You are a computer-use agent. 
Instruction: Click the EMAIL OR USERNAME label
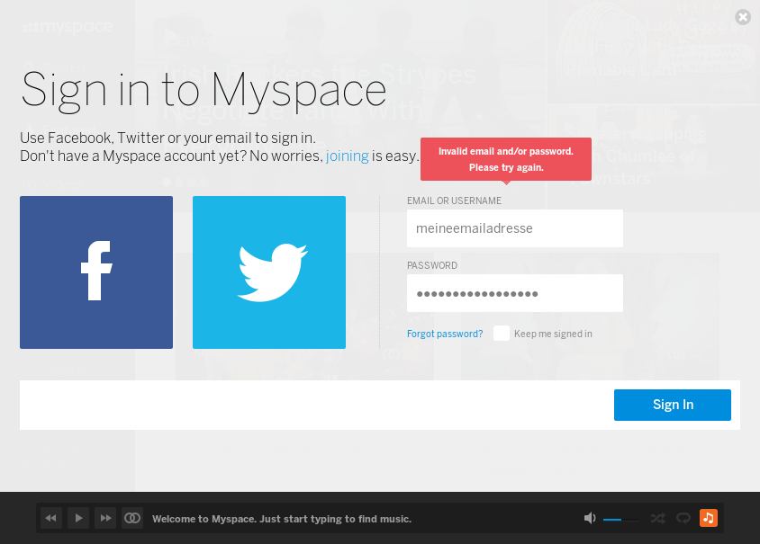454,201
